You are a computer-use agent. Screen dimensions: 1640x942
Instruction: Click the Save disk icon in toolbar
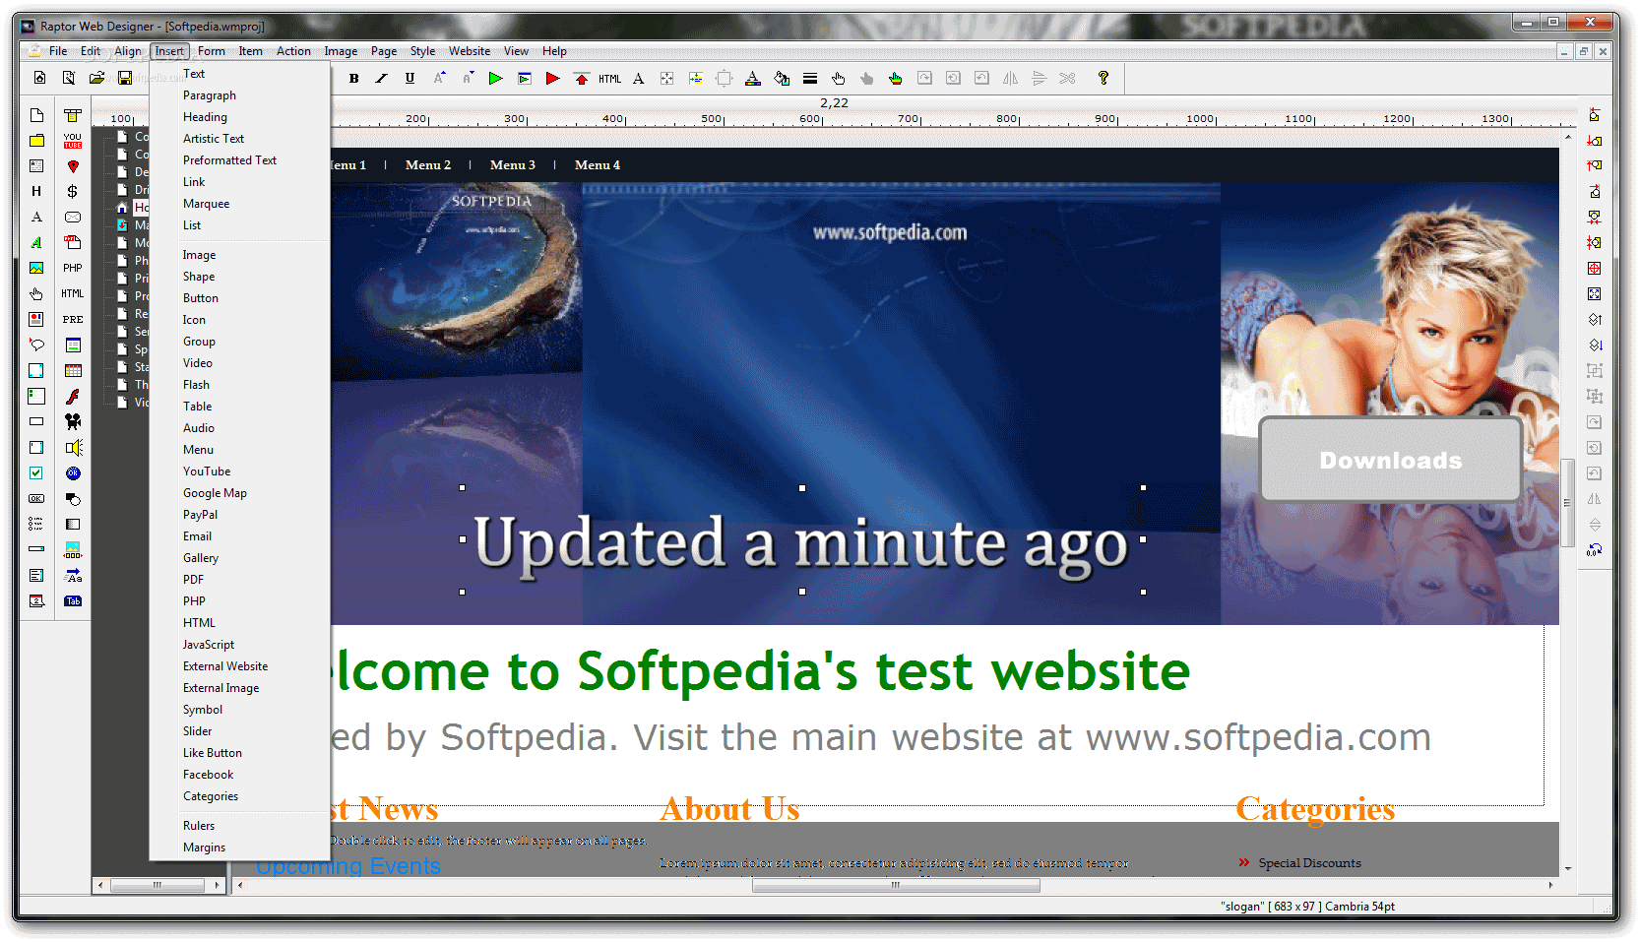(125, 78)
